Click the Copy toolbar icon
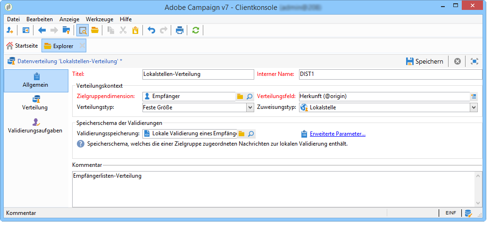 click(111, 30)
